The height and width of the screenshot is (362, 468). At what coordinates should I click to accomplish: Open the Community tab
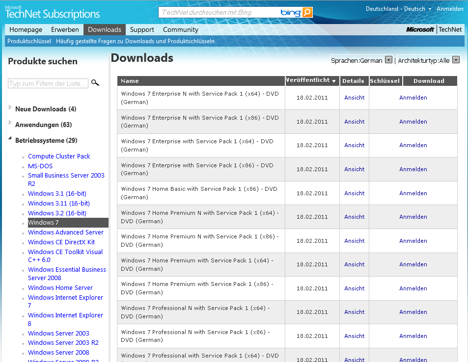[x=181, y=29]
